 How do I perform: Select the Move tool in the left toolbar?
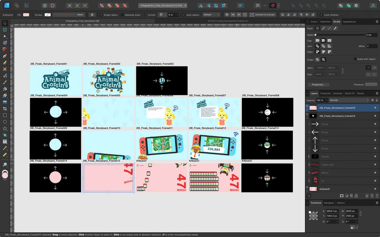pyautogui.click(x=5, y=23)
